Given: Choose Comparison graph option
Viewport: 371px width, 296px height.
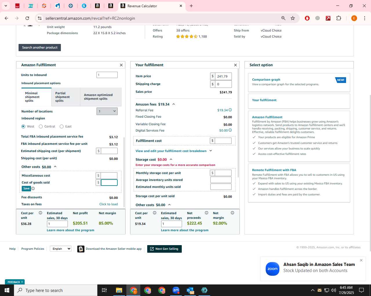Looking at the screenshot, I should (299, 82).
